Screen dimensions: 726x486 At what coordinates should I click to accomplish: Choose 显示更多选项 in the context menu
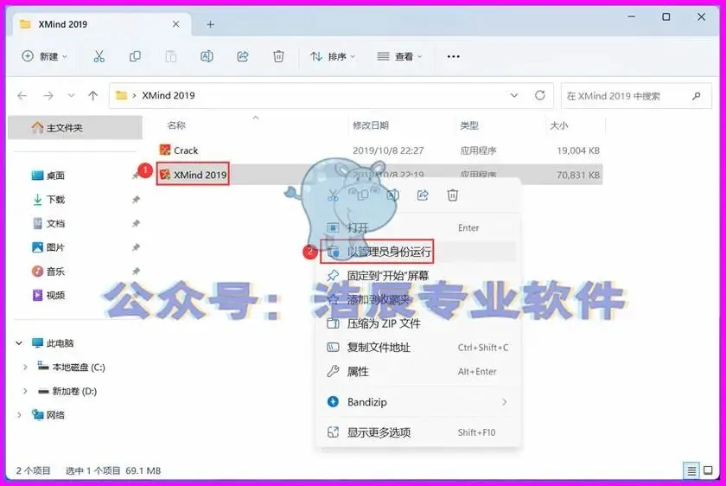418,432
